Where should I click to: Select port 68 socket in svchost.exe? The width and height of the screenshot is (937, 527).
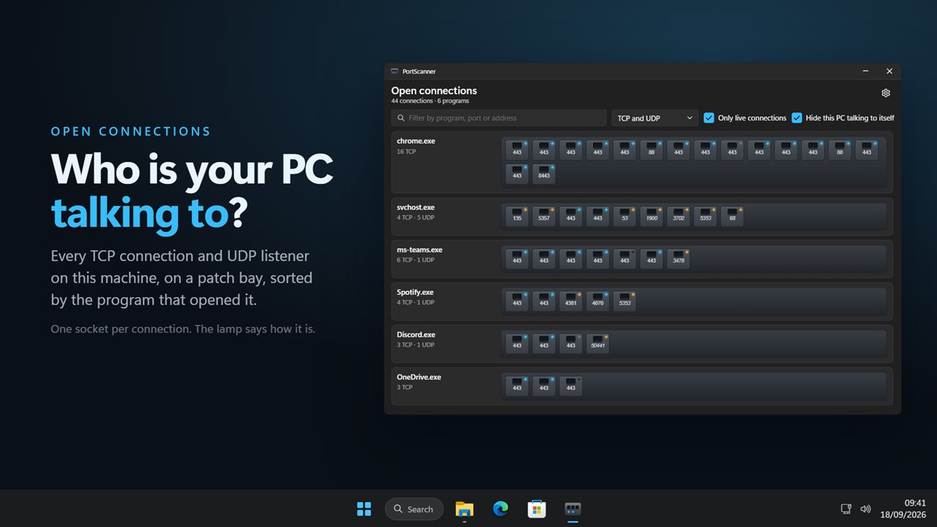pyautogui.click(x=732, y=216)
